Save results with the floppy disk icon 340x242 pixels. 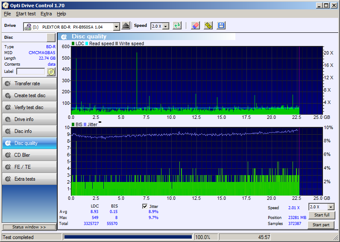coord(221,26)
